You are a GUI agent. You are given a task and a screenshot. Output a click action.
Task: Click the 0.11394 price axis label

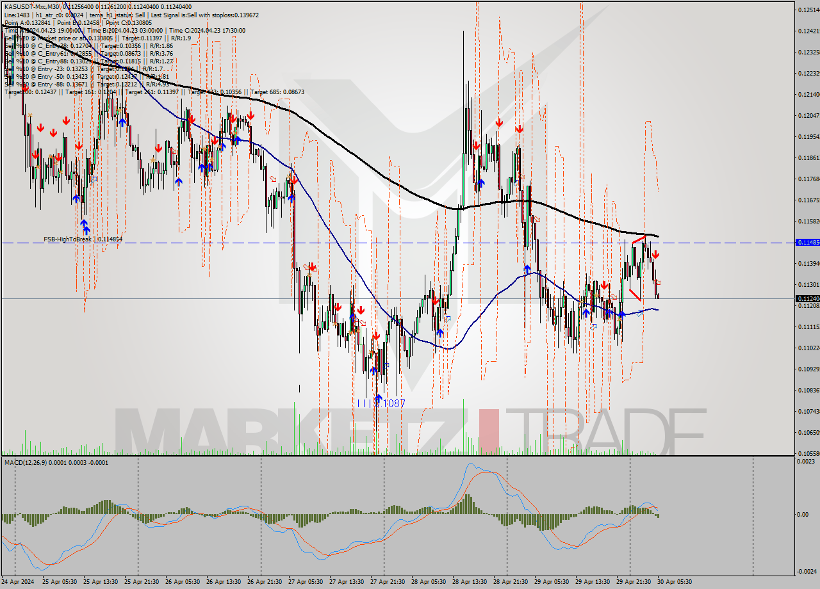click(808, 263)
